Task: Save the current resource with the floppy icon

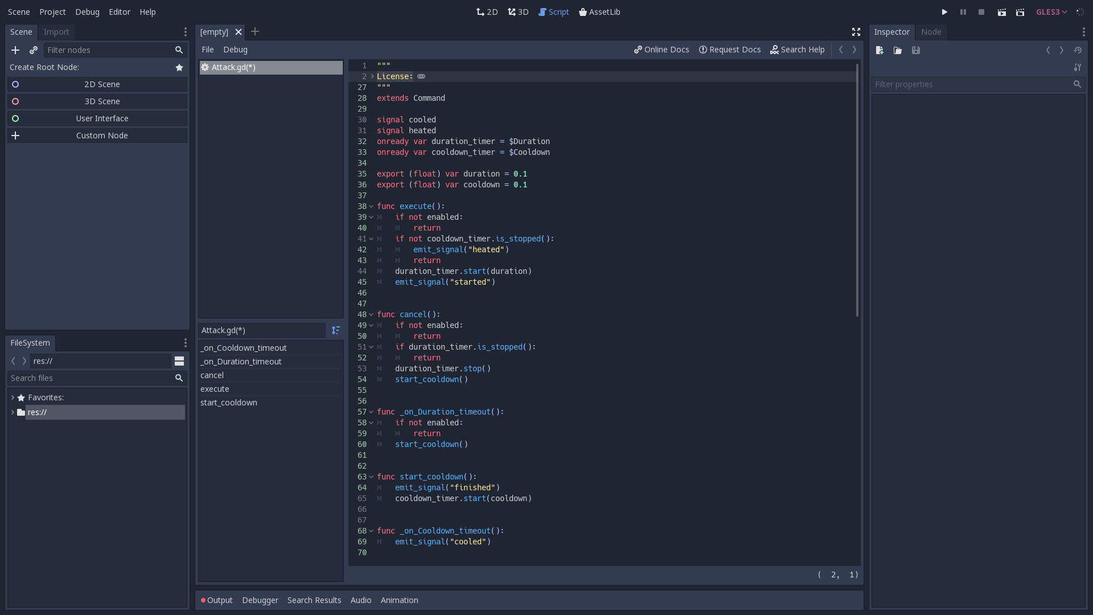Action: click(916, 50)
